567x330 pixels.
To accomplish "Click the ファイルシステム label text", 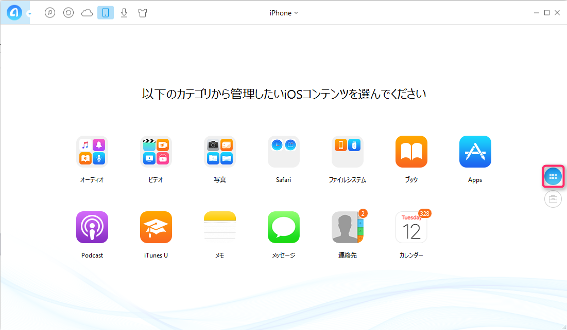I will point(348,180).
